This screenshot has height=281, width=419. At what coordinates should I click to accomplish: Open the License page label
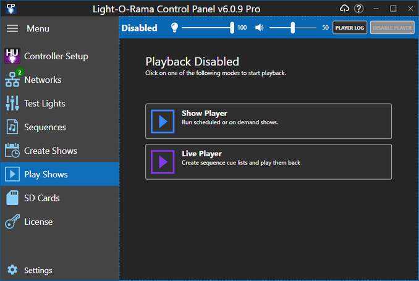click(x=38, y=222)
